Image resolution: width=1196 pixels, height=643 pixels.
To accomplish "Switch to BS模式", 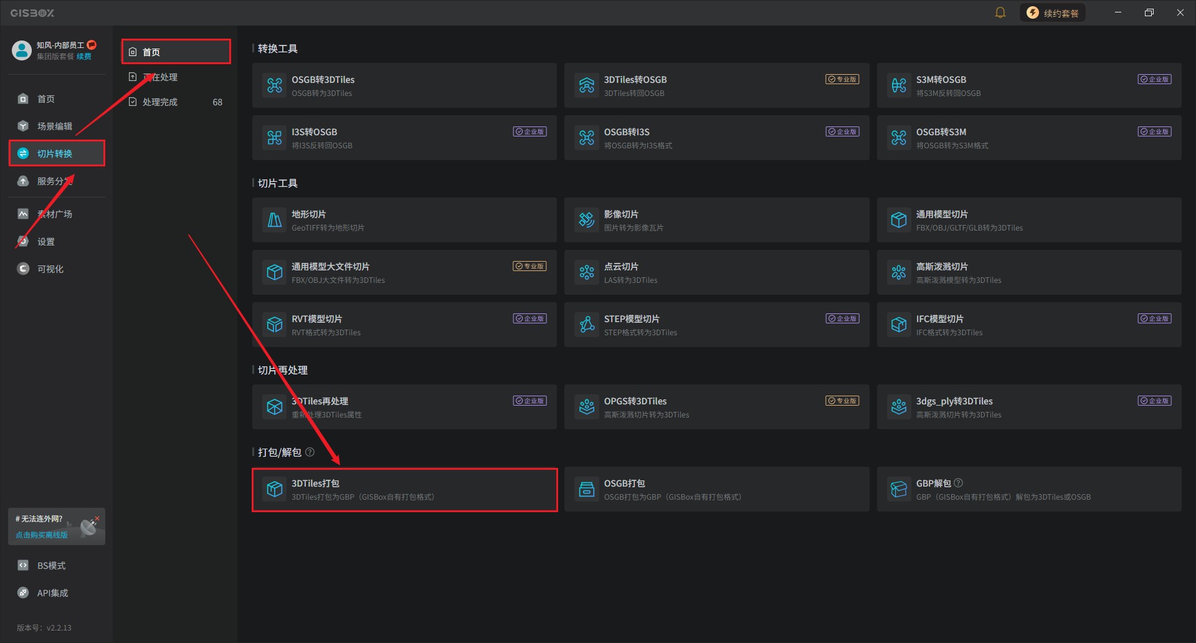I will click(57, 565).
